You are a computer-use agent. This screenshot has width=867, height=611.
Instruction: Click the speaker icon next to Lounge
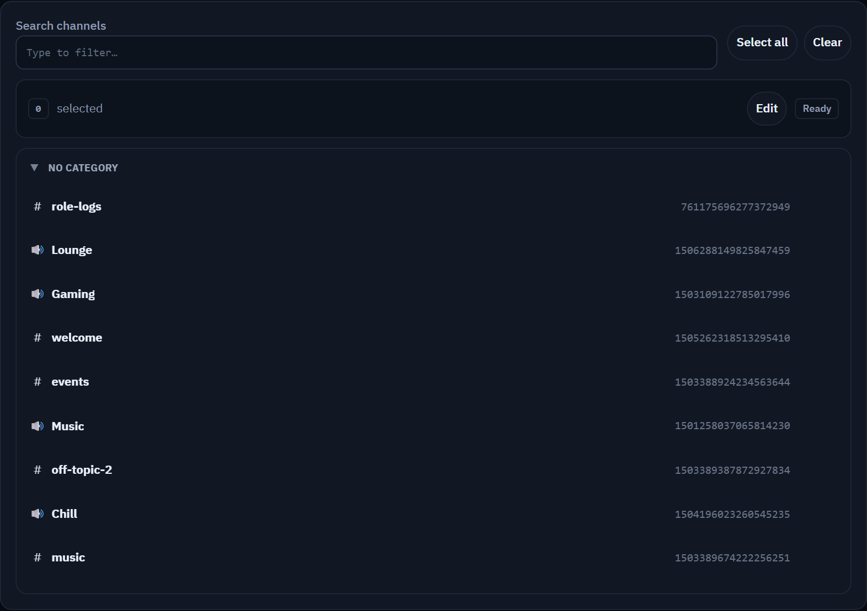coord(38,250)
